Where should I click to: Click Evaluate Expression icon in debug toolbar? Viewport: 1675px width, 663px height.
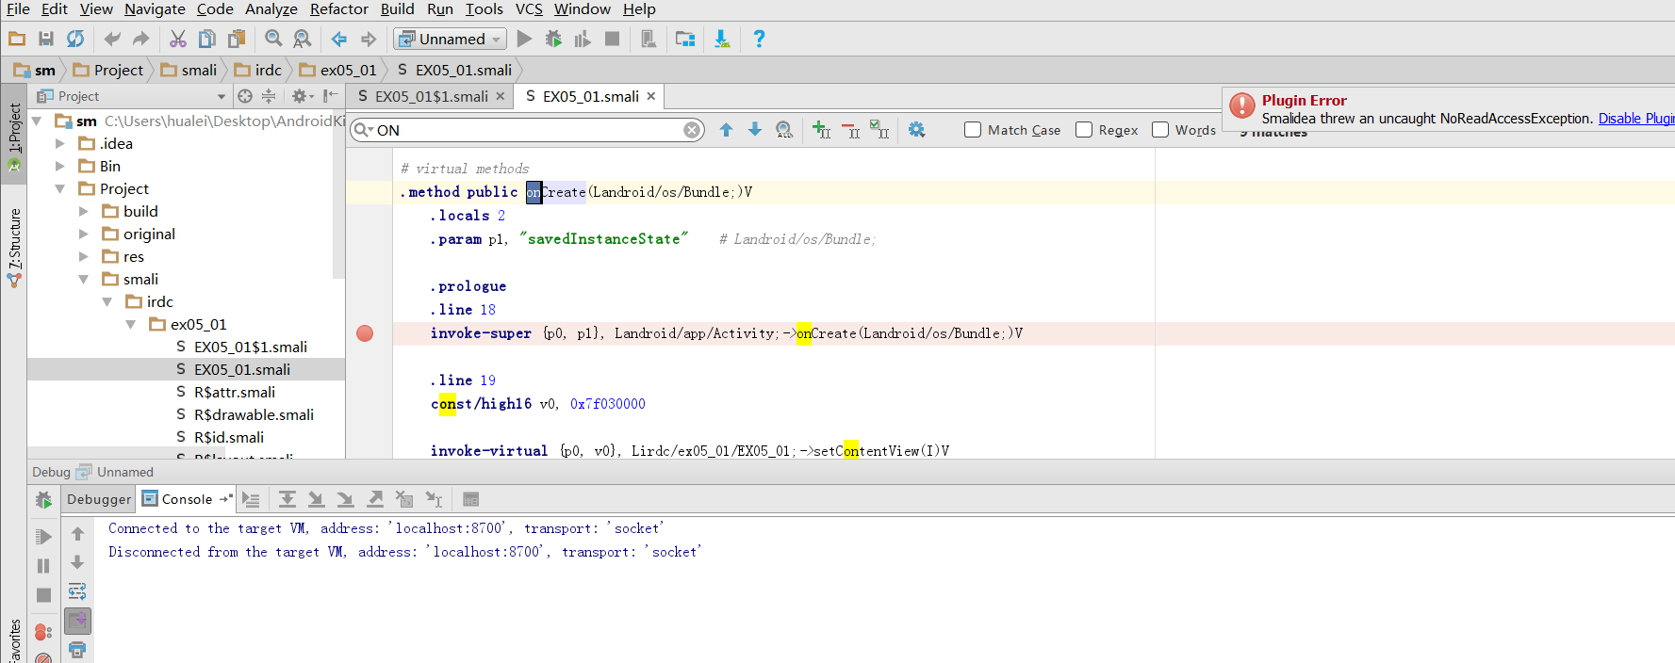tap(471, 499)
